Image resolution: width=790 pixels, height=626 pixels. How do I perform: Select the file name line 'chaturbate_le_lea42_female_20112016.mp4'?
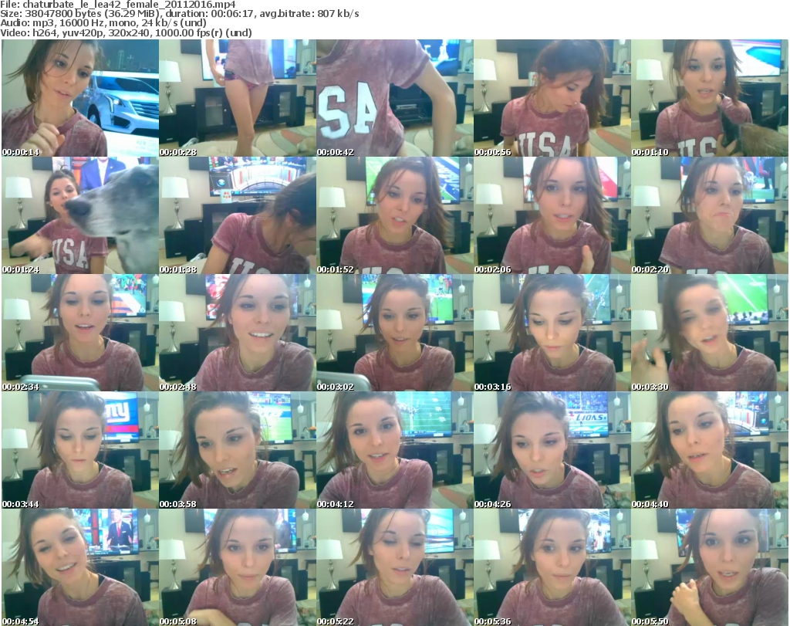point(118,5)
